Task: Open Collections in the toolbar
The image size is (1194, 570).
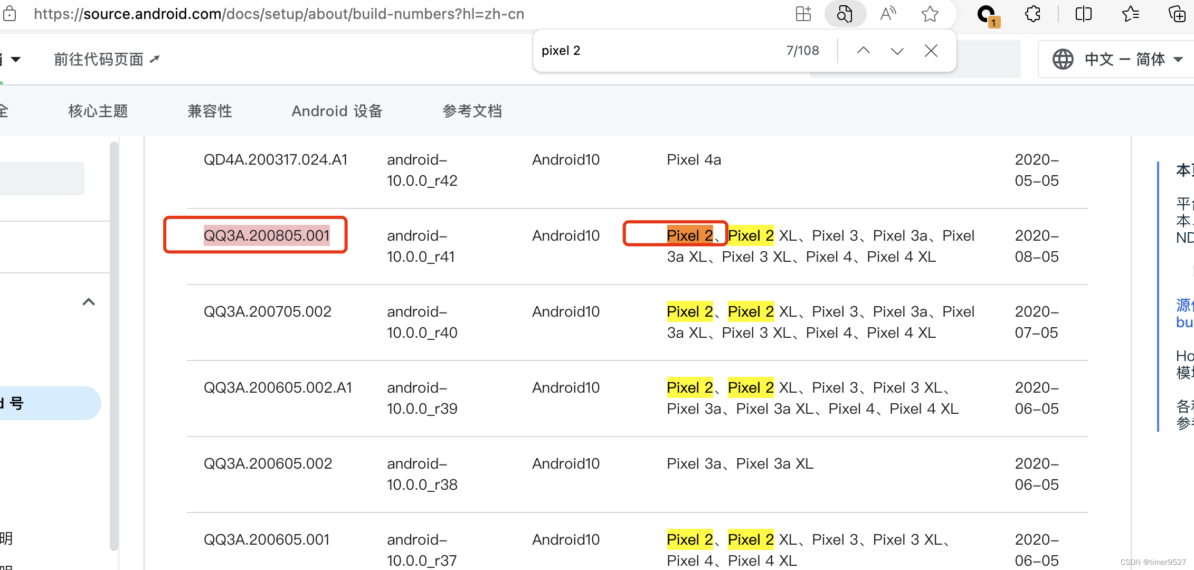Action: [x=1177, y=14]
